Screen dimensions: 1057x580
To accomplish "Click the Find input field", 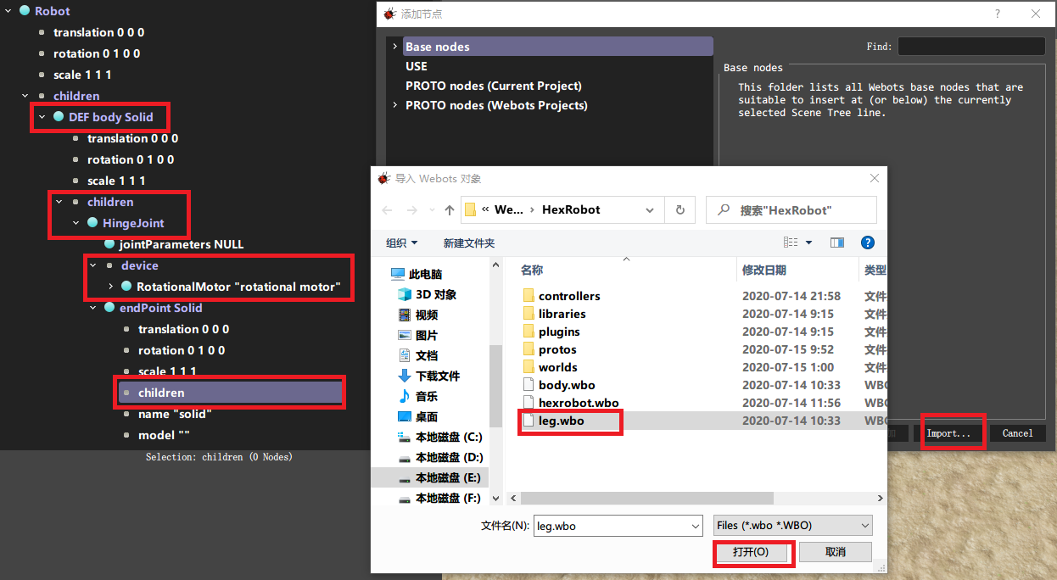I will tap(970, 46).
